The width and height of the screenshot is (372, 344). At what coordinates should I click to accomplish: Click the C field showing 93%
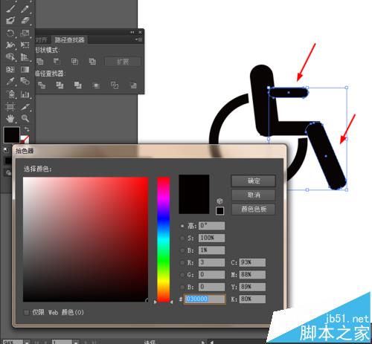252,262
